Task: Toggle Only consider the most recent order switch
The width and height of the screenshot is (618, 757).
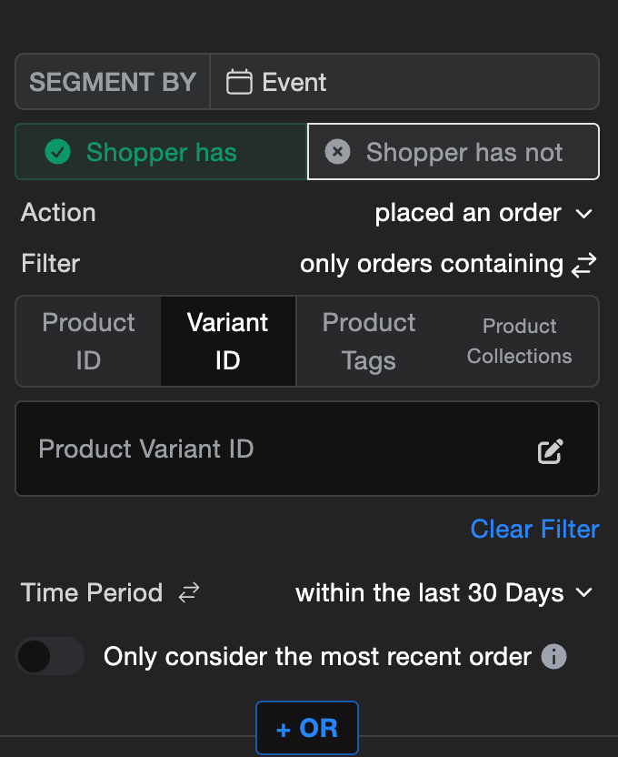Action: coord(50,657)
